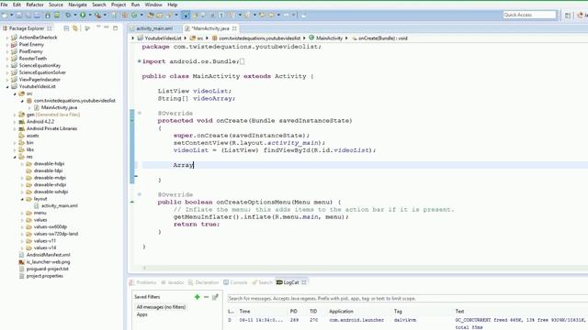Delete selected LogCat filter minus icon
588x330 pixels.
click(206, 297)
